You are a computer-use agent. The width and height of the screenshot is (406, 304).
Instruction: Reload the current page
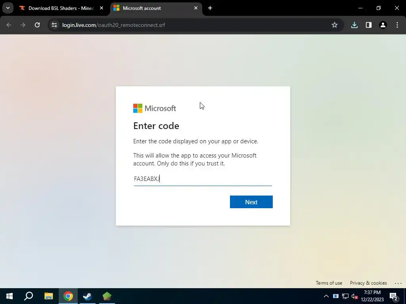tap(37, 25)
